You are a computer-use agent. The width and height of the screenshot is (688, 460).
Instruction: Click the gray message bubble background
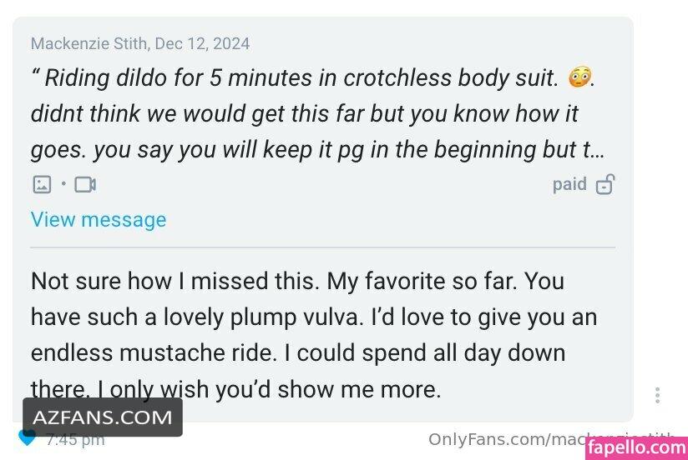pos(323,219)
